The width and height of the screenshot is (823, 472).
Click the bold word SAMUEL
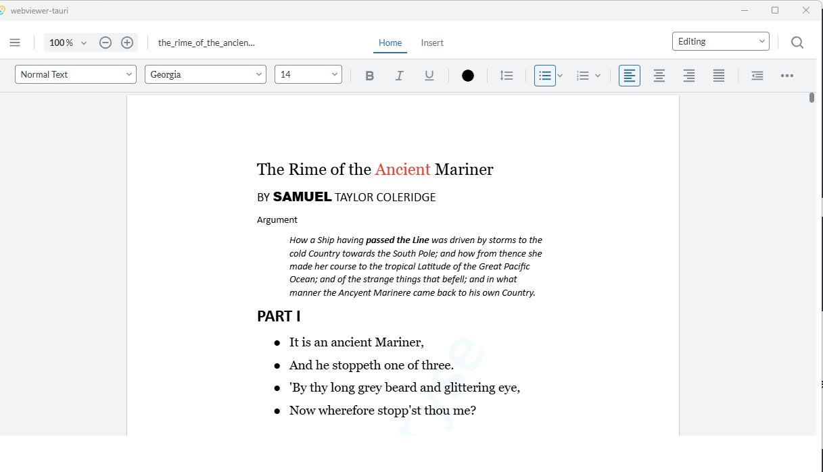302,197
